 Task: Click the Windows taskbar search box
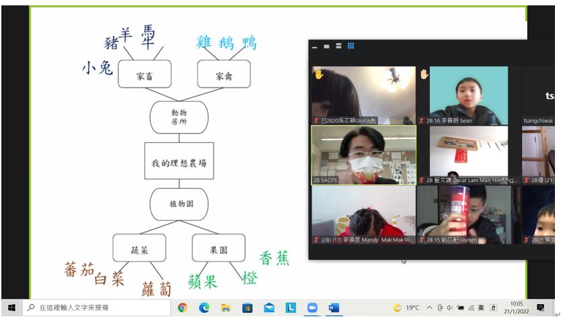tap(94, 308)
